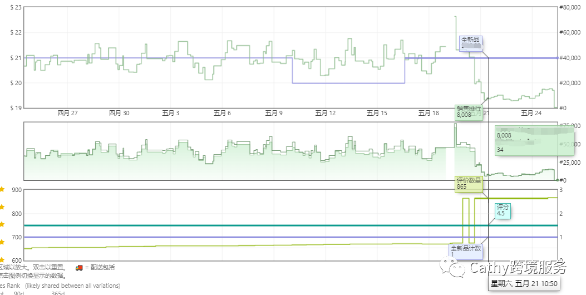Select the 365d range option
Screen dimensions: 586x295
pyautogui.click(x=58, y=293)
